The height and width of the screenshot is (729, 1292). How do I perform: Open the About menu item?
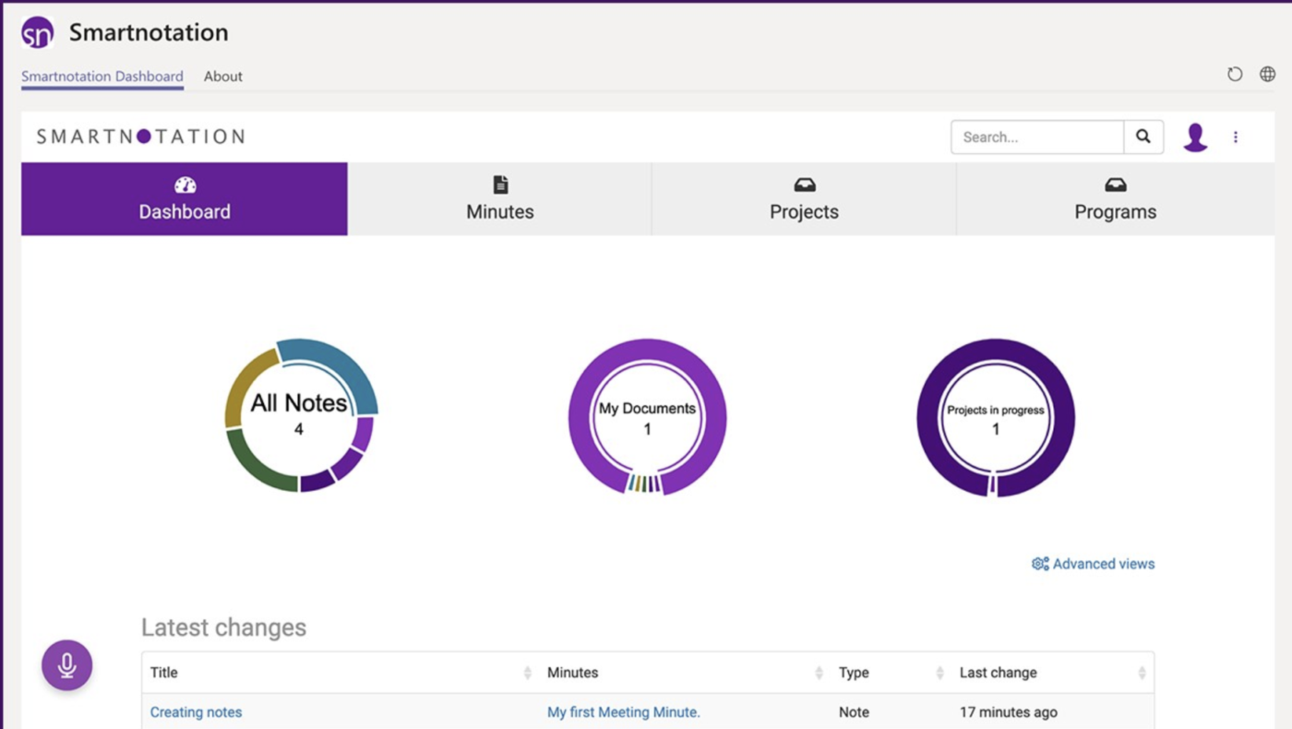click(222, 77)
